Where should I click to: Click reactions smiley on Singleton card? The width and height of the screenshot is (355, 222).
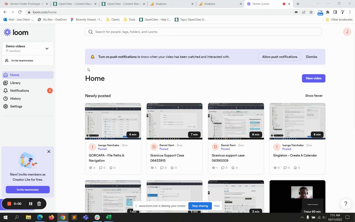[x=295, y=168]
